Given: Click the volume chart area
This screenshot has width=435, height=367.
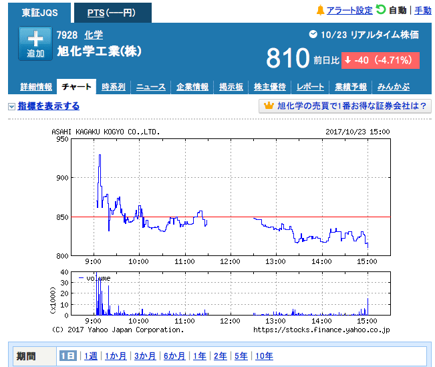Looking at the screenshot, I should 231,293.
